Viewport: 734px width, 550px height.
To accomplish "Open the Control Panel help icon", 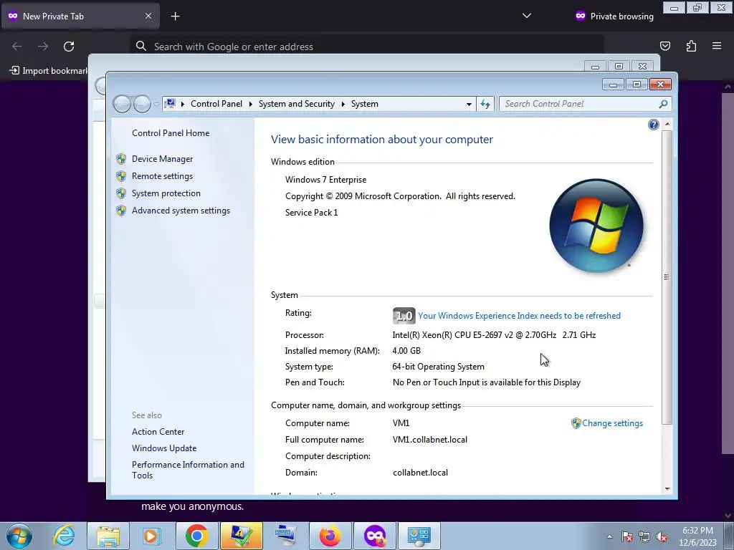I will tap(654, 125).
